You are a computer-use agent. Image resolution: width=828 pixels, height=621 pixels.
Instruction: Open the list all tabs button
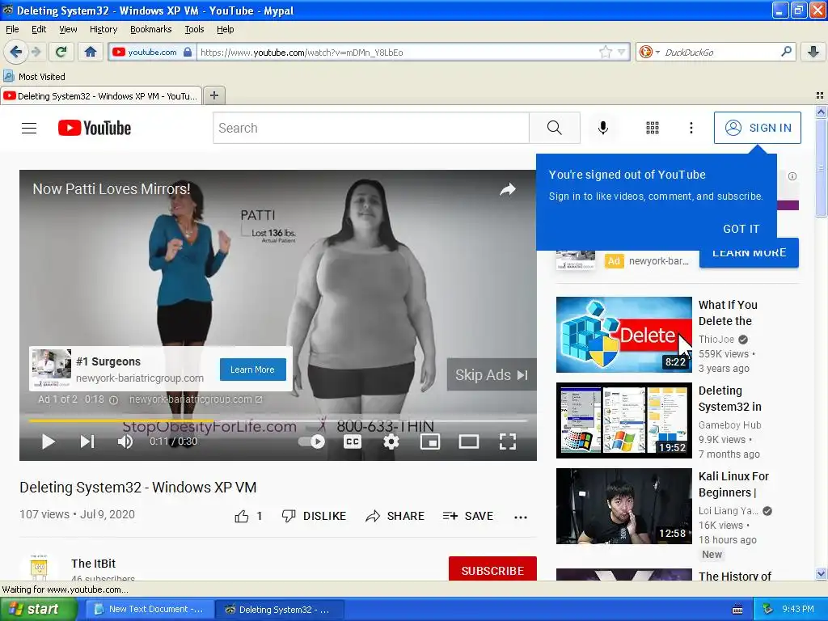[x=820, y=95]
